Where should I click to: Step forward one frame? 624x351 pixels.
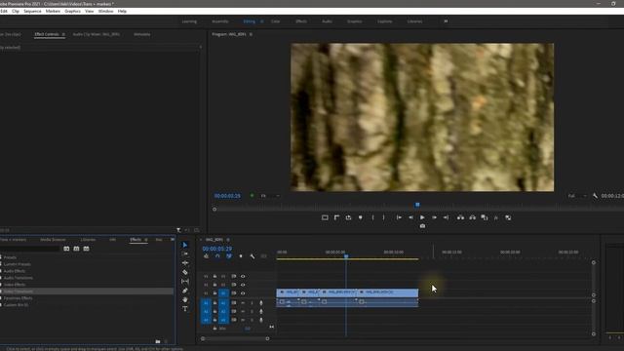[434, 217]
